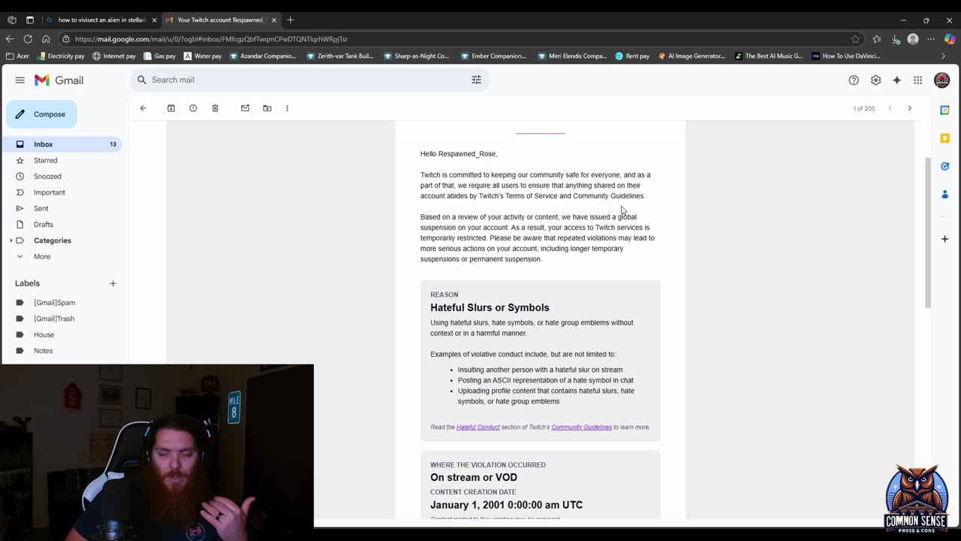Open the Google account avatar
This screenshot has height=541, width=961.
pyautogui.click(x=941, y=80)
